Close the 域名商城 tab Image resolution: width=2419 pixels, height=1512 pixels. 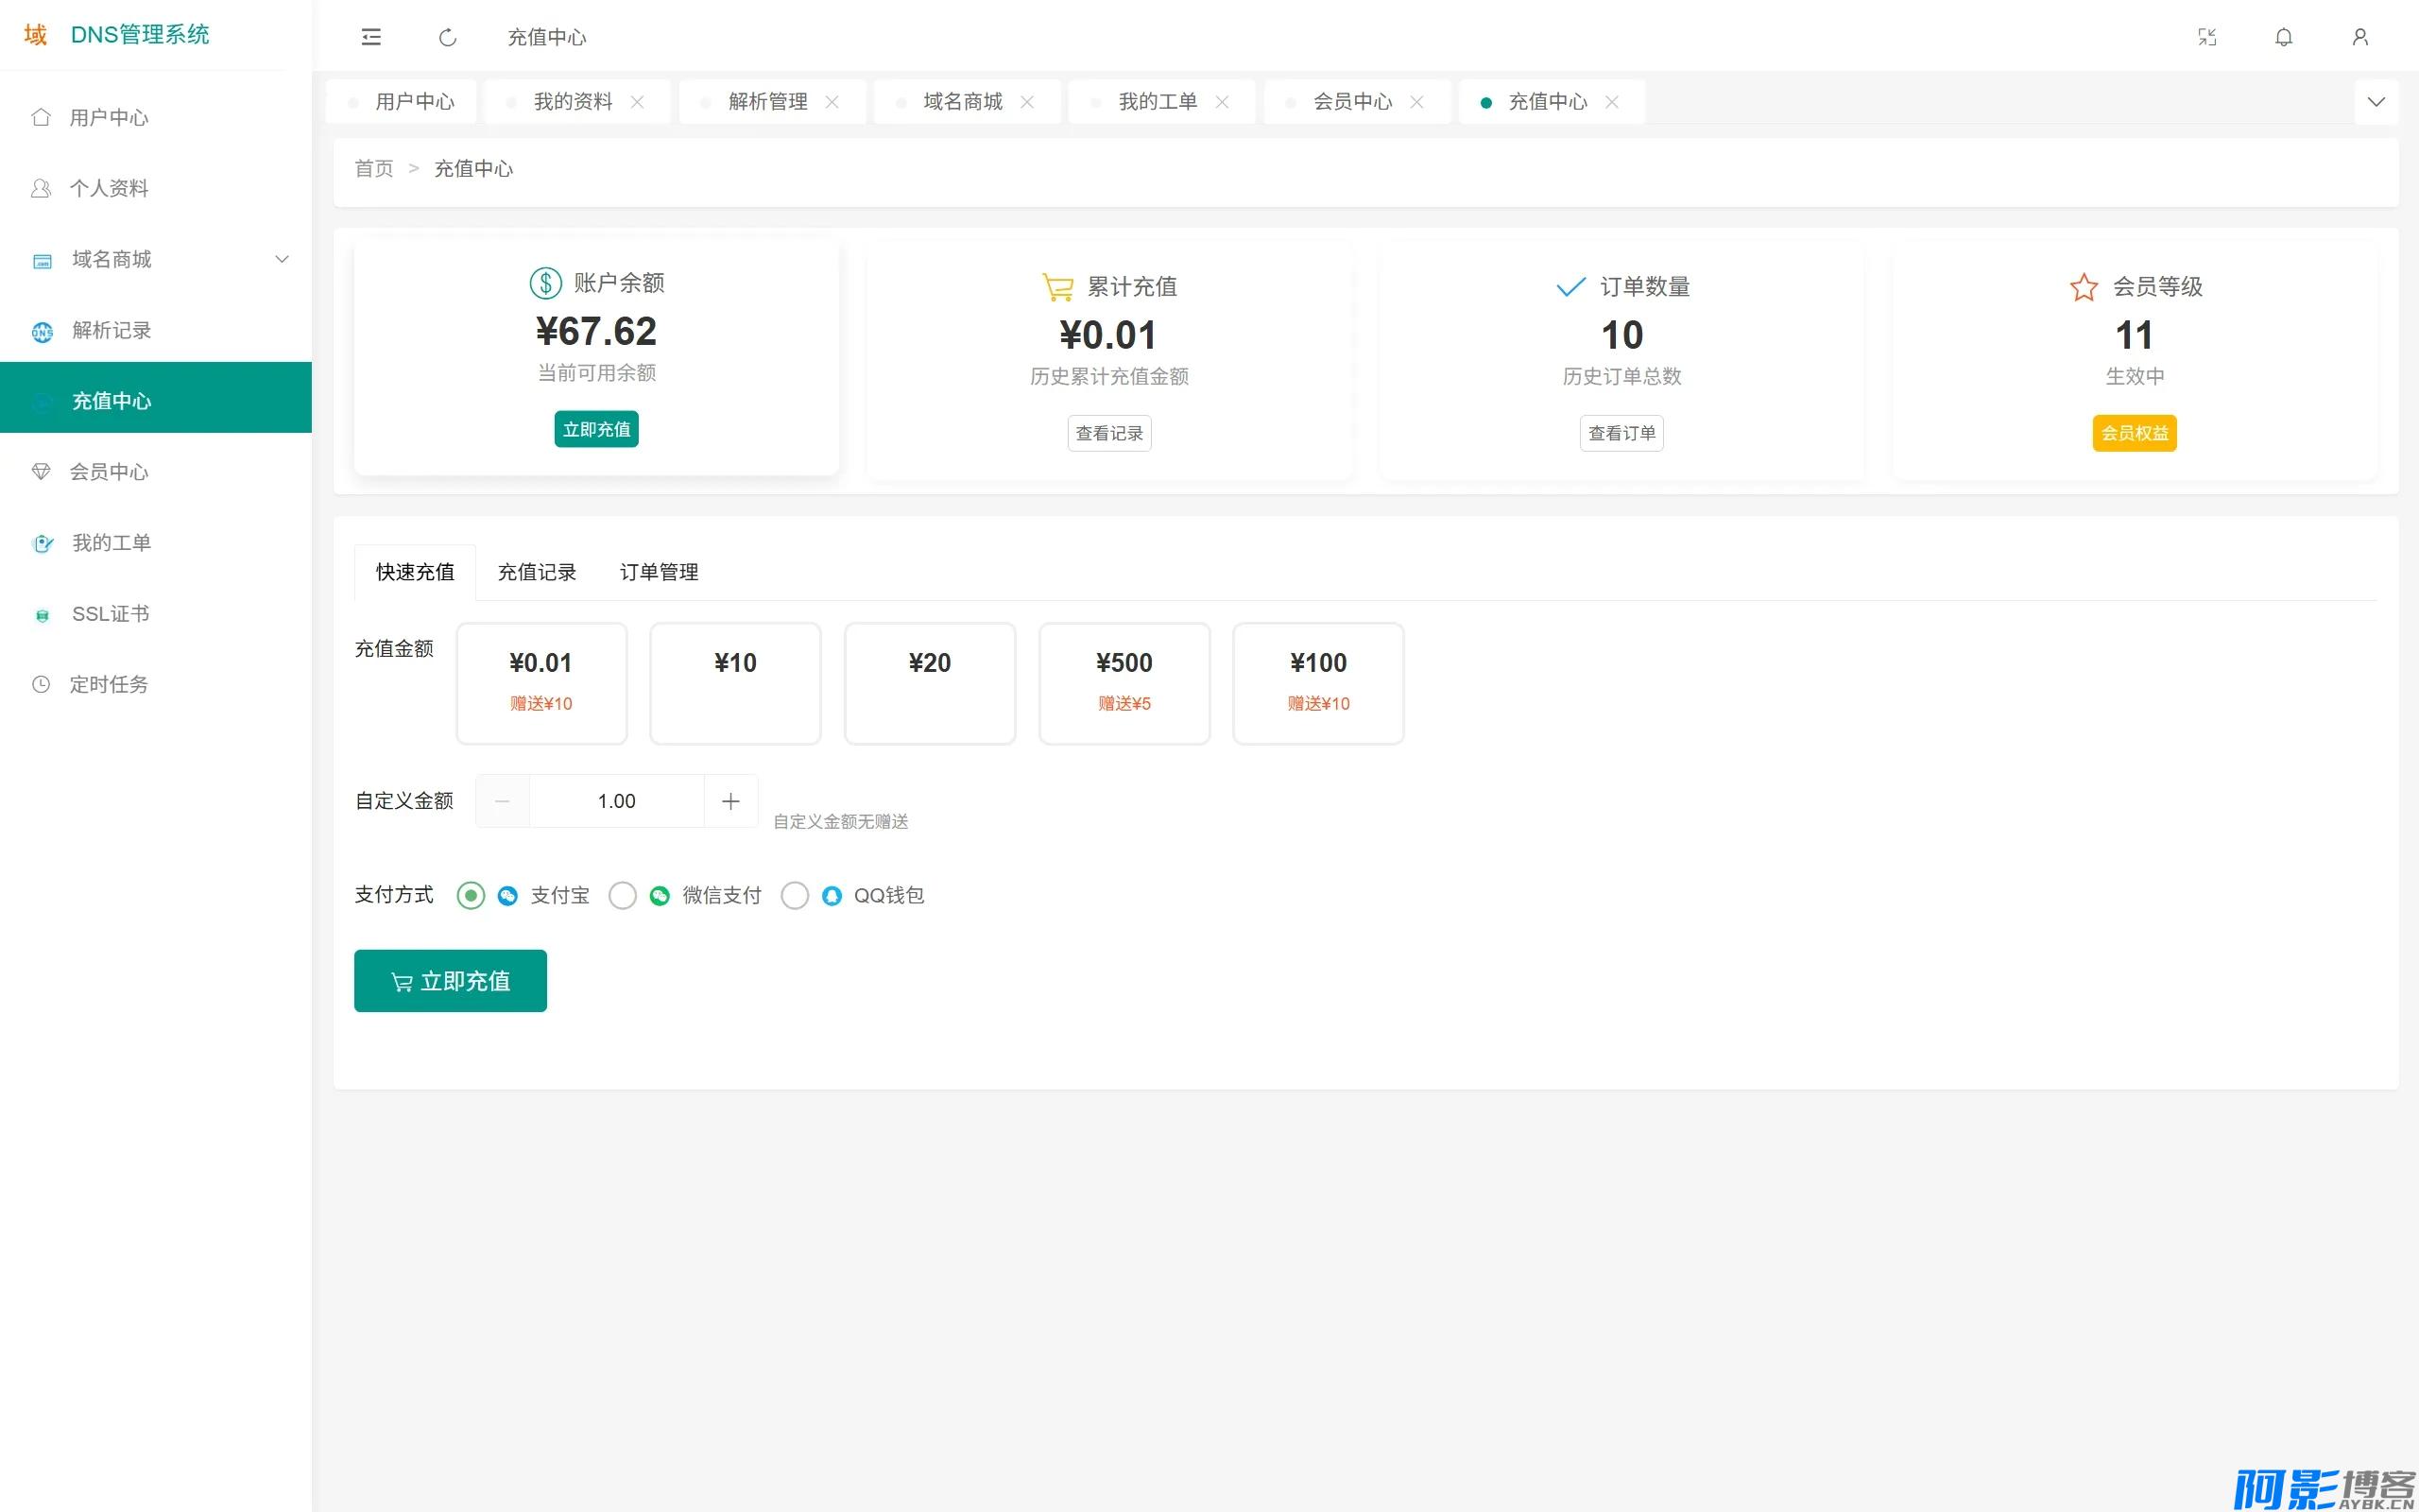1026,102
